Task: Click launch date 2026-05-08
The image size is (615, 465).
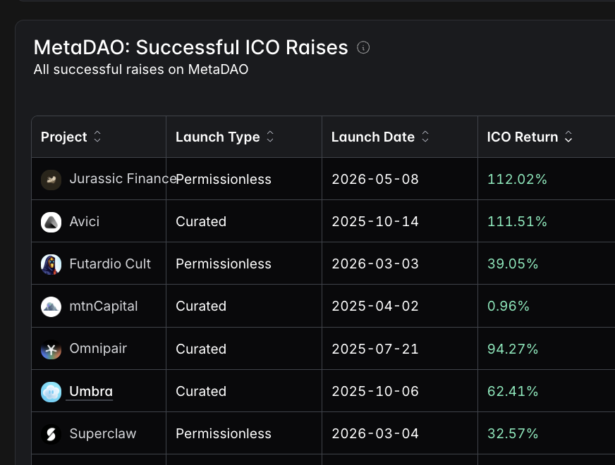Action: click(x=375, y=179)
